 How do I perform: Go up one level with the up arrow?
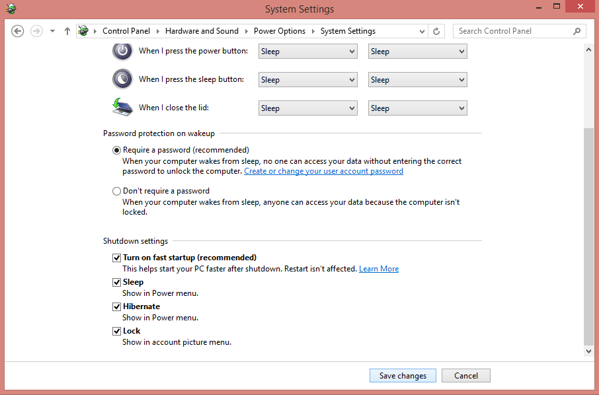67,31
